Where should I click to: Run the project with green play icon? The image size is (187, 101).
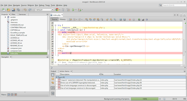click(x=73, y=10)
